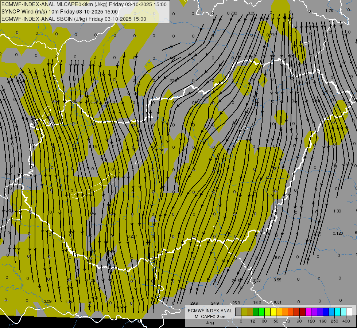
Task: Click the 25.9 map value
Action: [236, 303]
